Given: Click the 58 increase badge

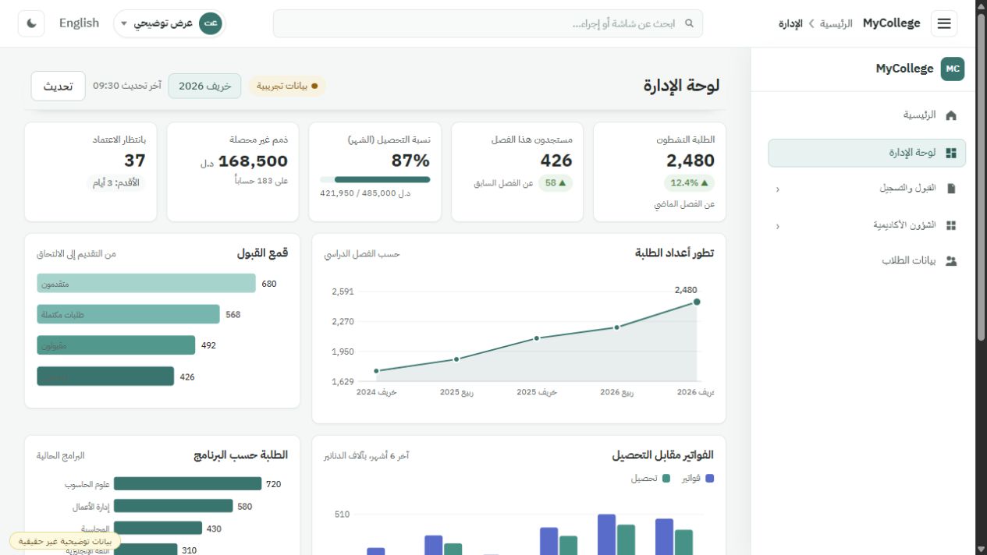Looking at the screenshot, I should click(556, 183).
